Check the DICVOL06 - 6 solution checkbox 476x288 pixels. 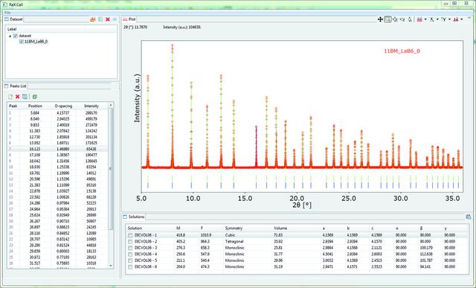pos(130,267)
